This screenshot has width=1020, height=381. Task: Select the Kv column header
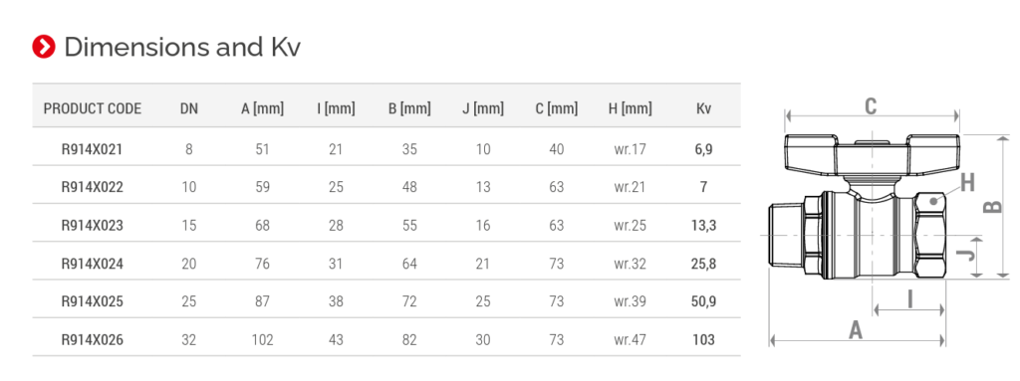coord(704,108)
